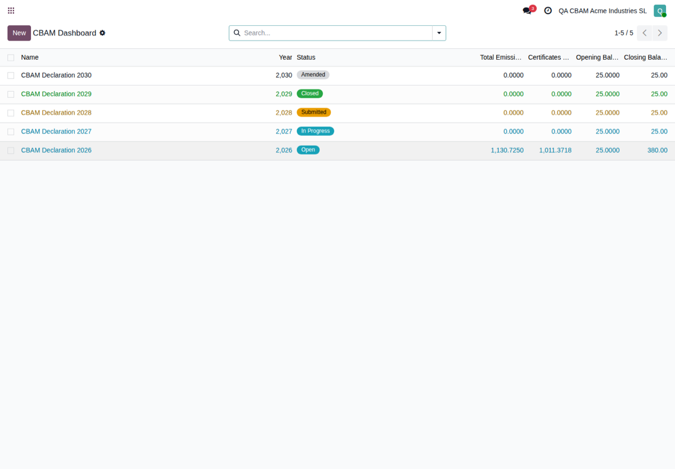Click opening balance 25.0000 in 2027 row

(607, 132)
